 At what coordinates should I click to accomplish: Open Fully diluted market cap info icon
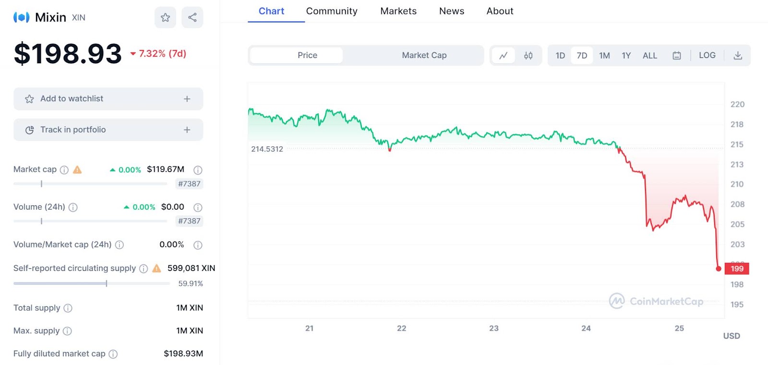[x=113, y=354]
